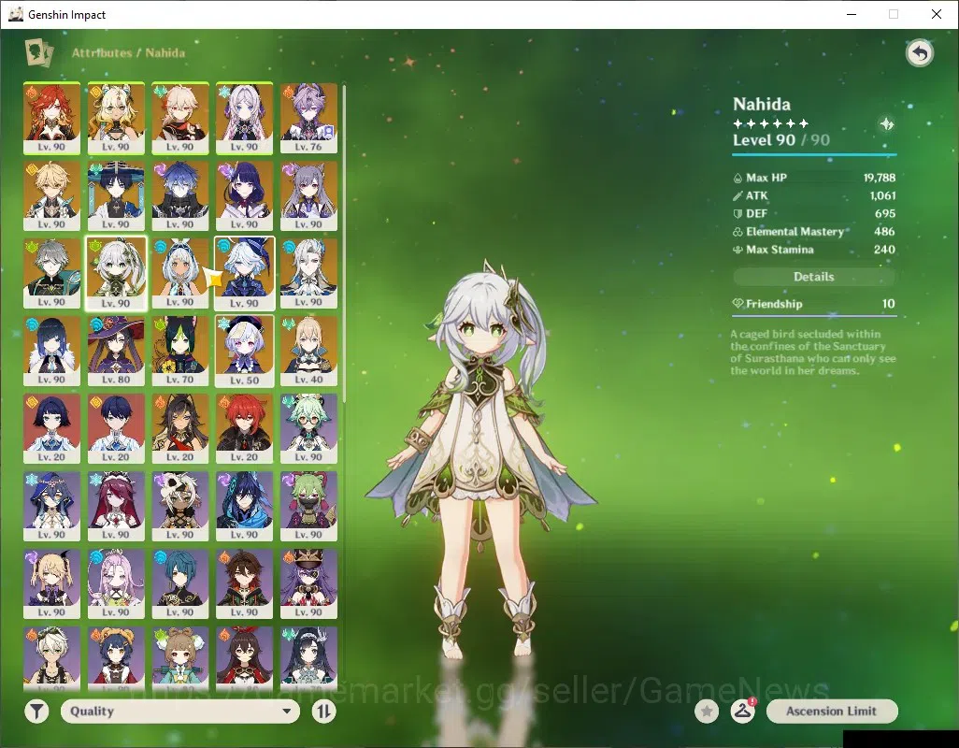Screen dimensions: 959x748
Task: Maximize the Genshin Impact window
Action: pyautogui.click(x=894, y=14)
